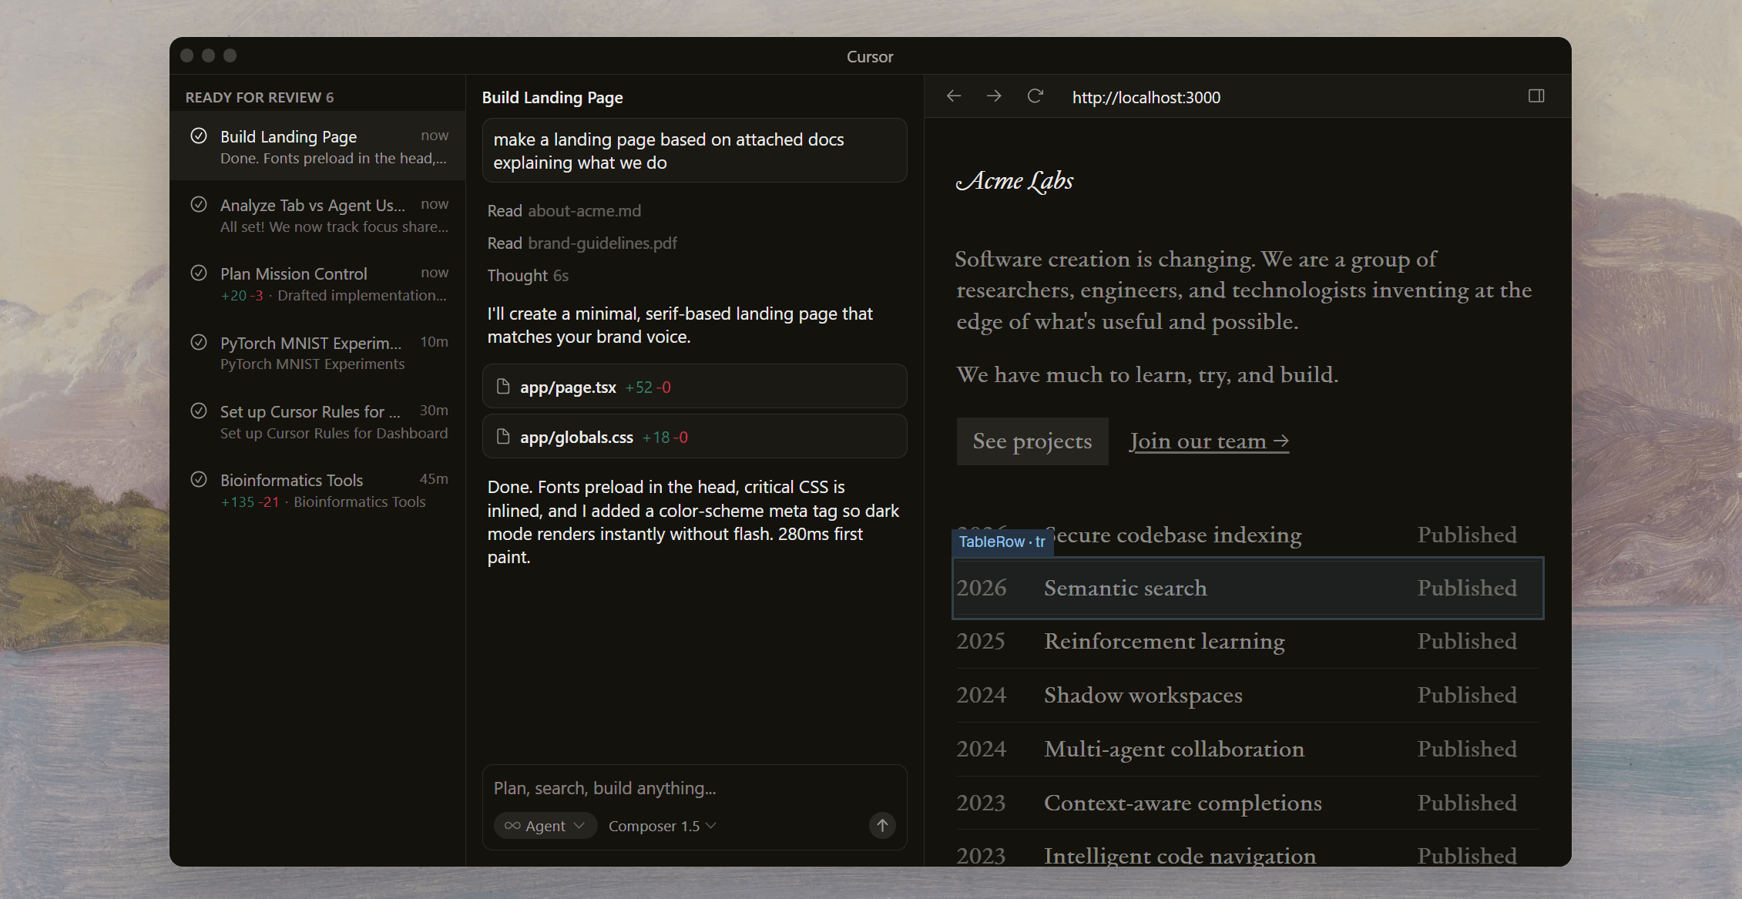The image size is (1742, 899).
Task: Follow the Join our team link
Action: coord(1208,441)
